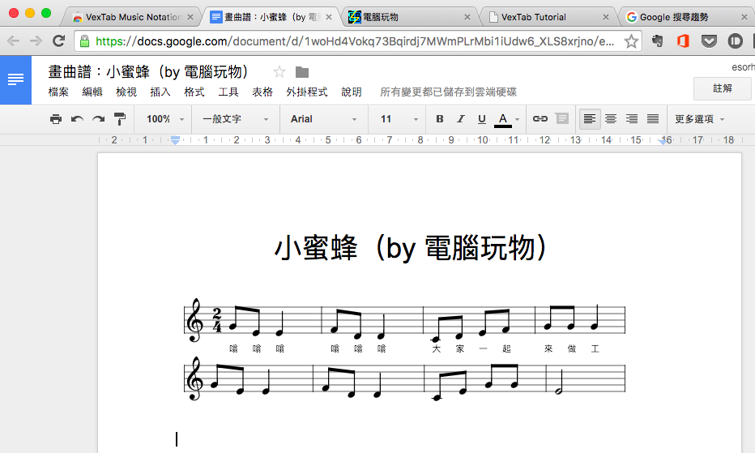Center align text
755x453 pixels.
click(611, 119)
